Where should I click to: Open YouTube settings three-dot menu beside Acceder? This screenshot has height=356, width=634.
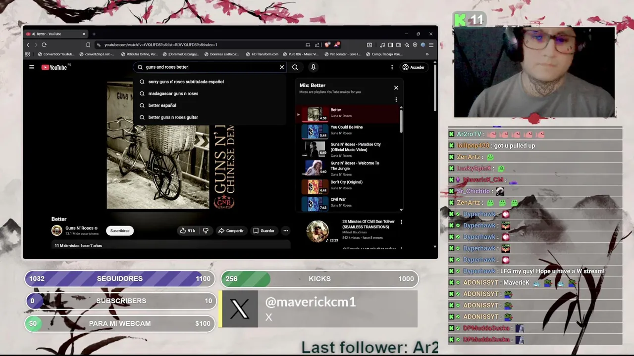click(x=392, y=67)
